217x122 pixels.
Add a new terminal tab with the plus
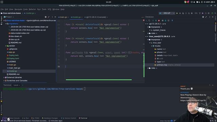pyautogui.click(x=22, y=85)
